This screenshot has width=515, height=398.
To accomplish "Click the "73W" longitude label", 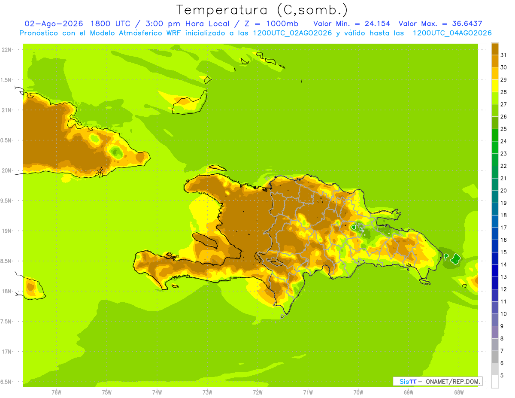I will coord(207,393).
